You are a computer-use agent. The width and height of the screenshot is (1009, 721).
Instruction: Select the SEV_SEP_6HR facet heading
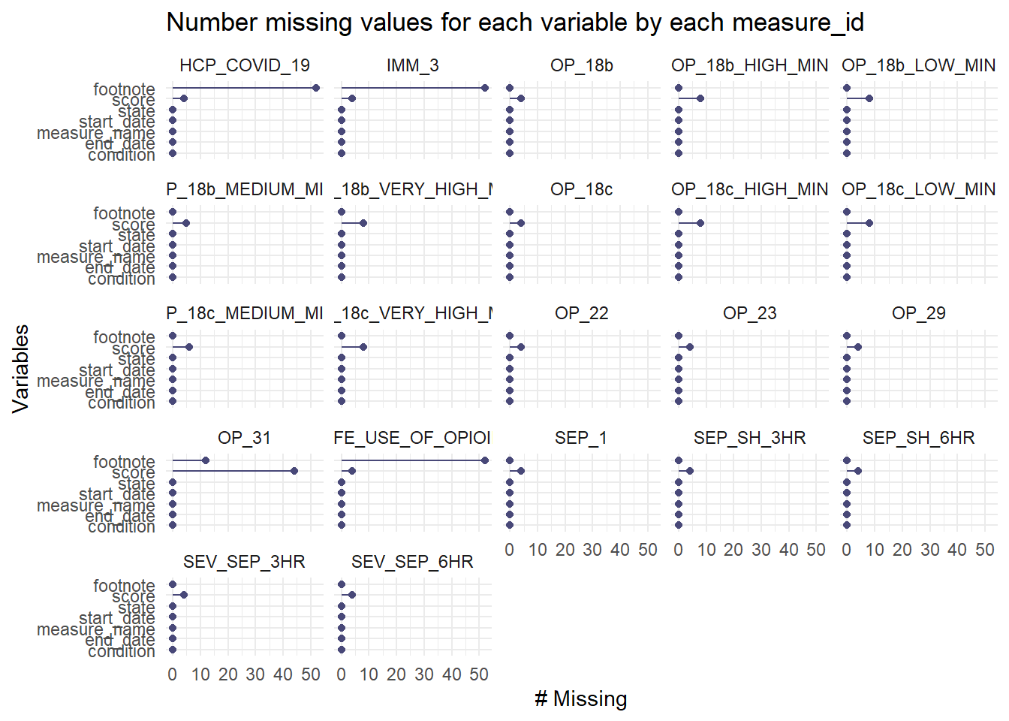click(412, 562)
